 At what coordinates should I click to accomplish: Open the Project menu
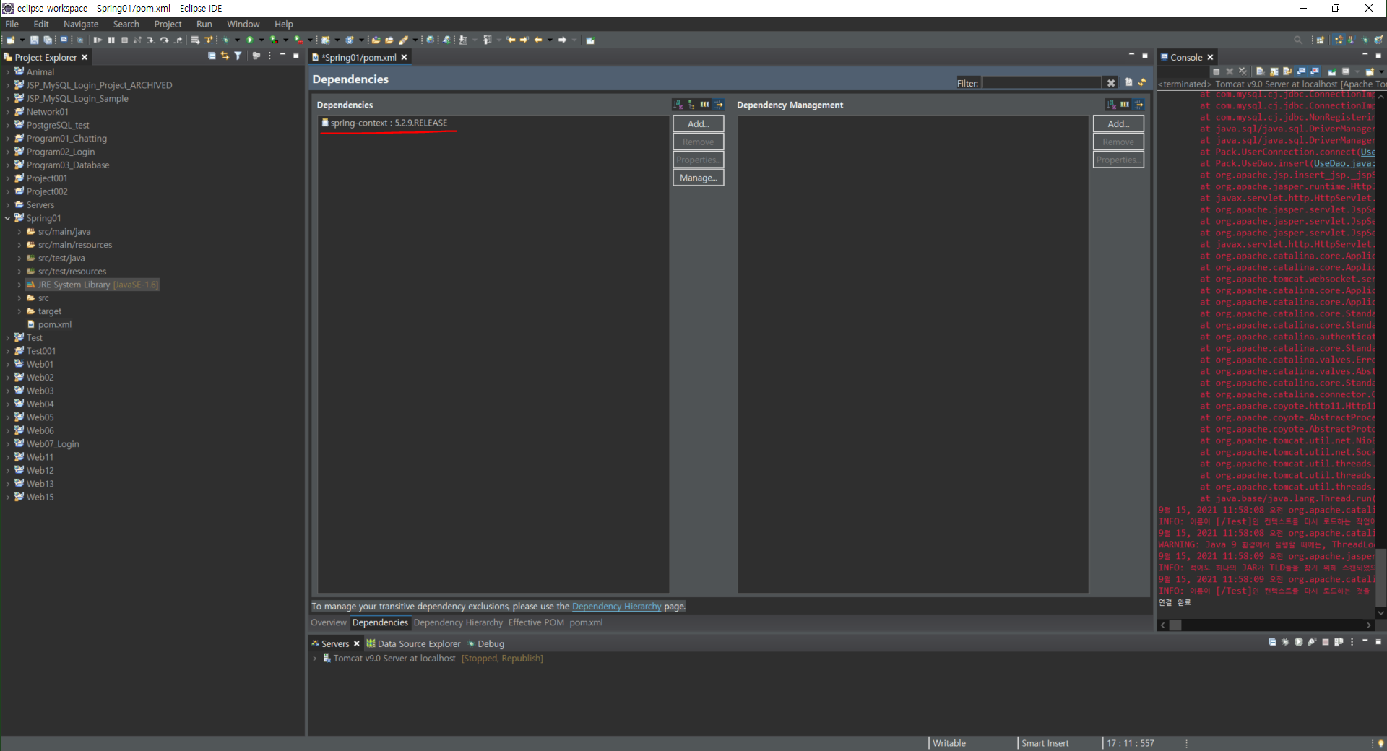[168, 24]
